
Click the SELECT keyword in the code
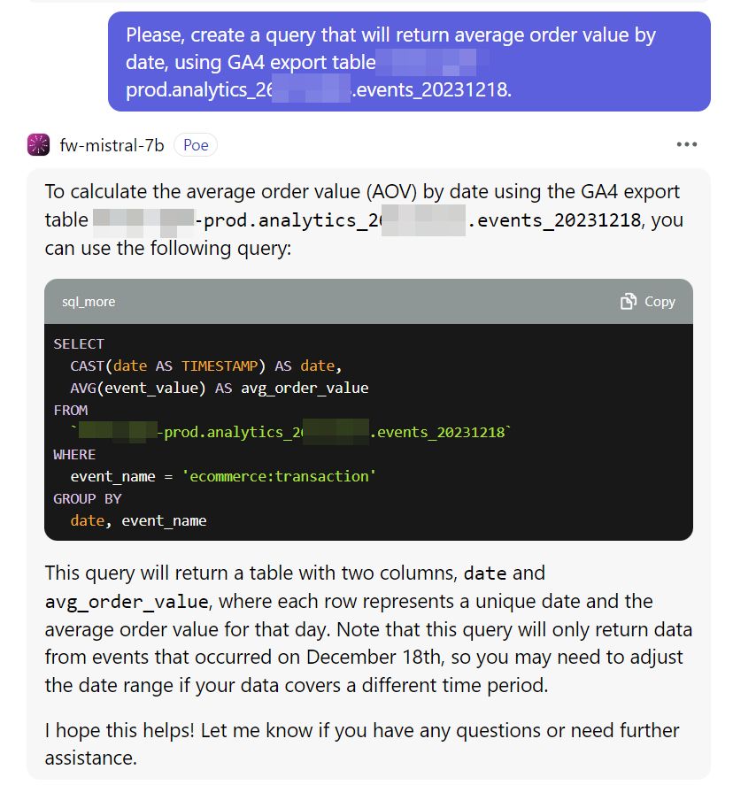coord(79,344)
